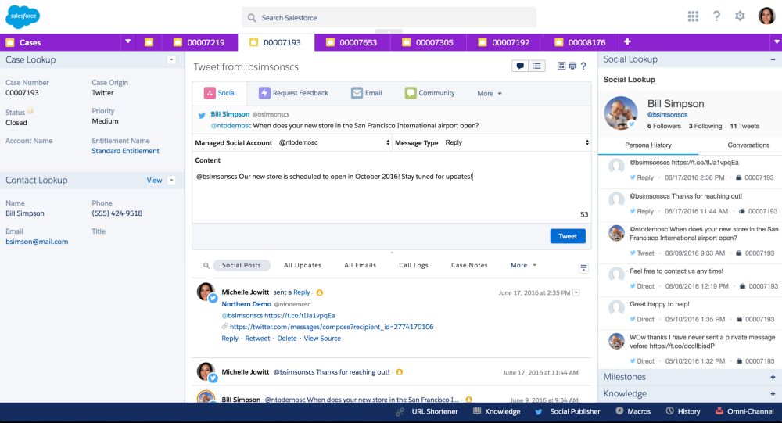Send the reply with Tweet button
The image size is (782, 423).
tap(568, 236)
